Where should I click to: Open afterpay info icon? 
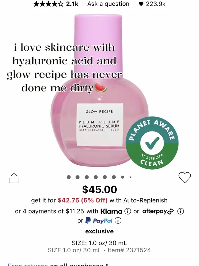click(180, 211)
